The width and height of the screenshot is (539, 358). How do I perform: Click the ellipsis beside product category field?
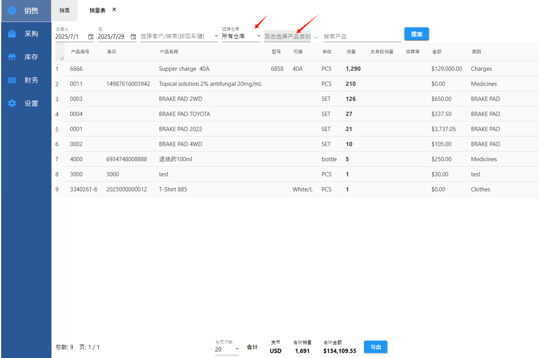(x=316, y=37)
